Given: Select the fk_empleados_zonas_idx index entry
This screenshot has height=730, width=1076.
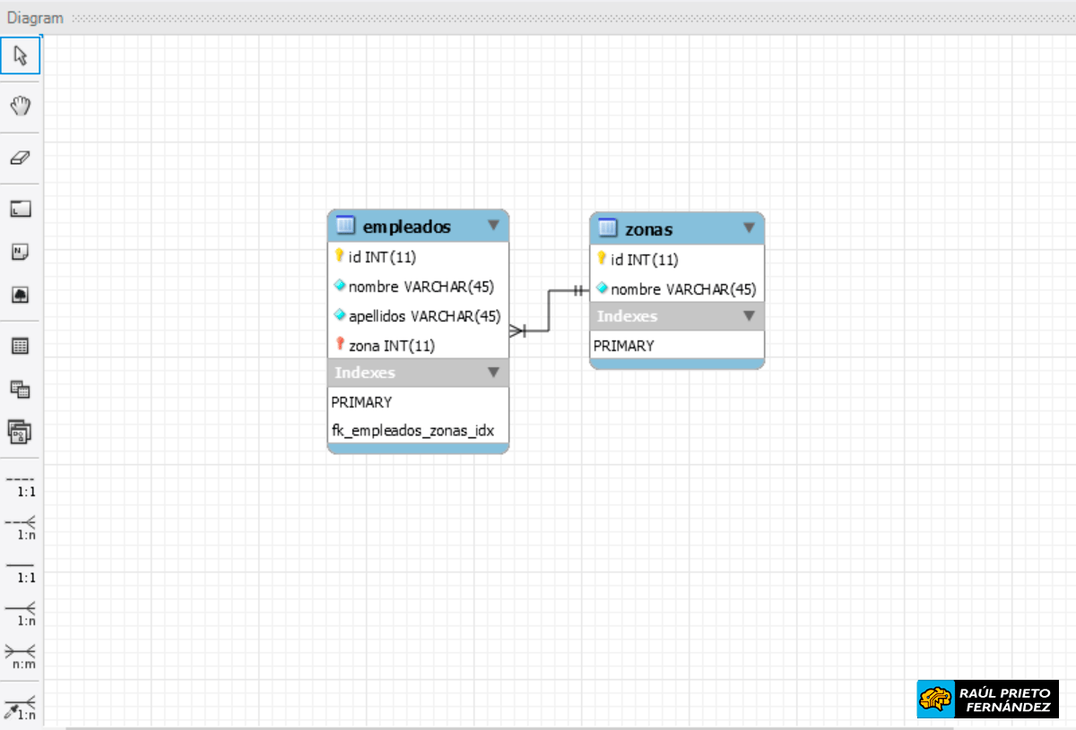Looking at the screenshot, I should coord(412,431).
